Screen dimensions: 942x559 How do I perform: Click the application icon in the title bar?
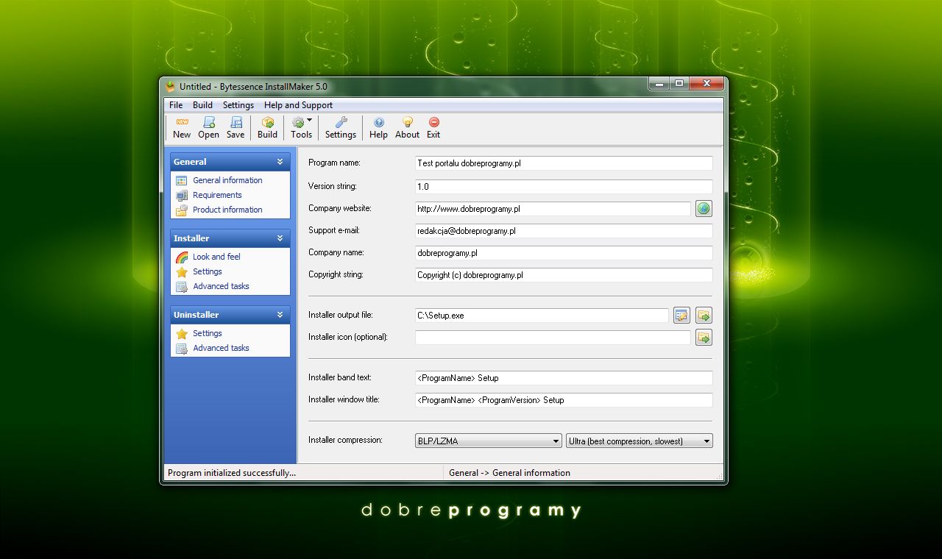click(171, 86)
